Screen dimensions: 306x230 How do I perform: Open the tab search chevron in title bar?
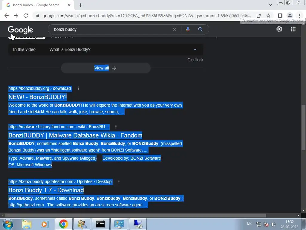[270, 5]
